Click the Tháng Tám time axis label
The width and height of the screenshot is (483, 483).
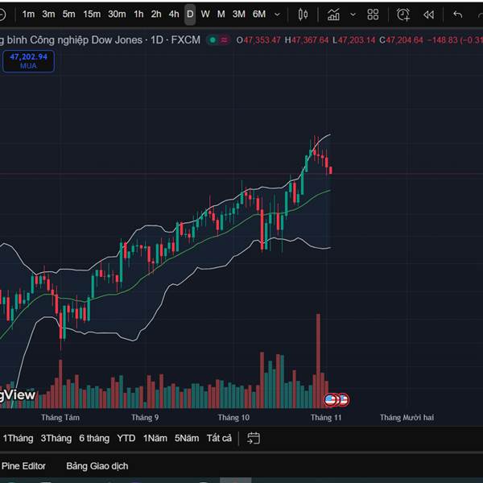click(60, 417)
